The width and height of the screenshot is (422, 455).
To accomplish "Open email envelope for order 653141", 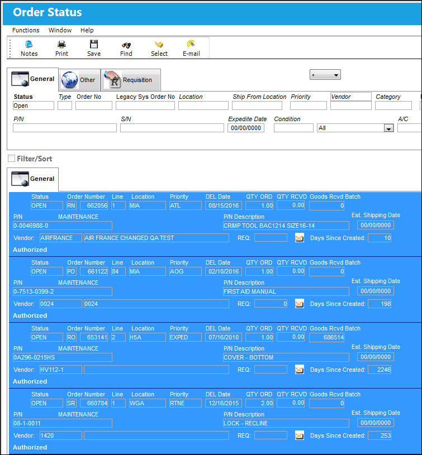I will coord(299,370).
